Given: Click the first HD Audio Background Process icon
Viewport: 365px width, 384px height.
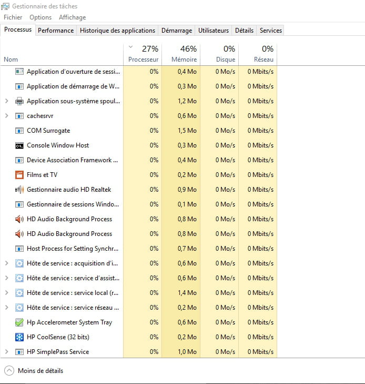Looking at the screenshot, I should point(19,219).
